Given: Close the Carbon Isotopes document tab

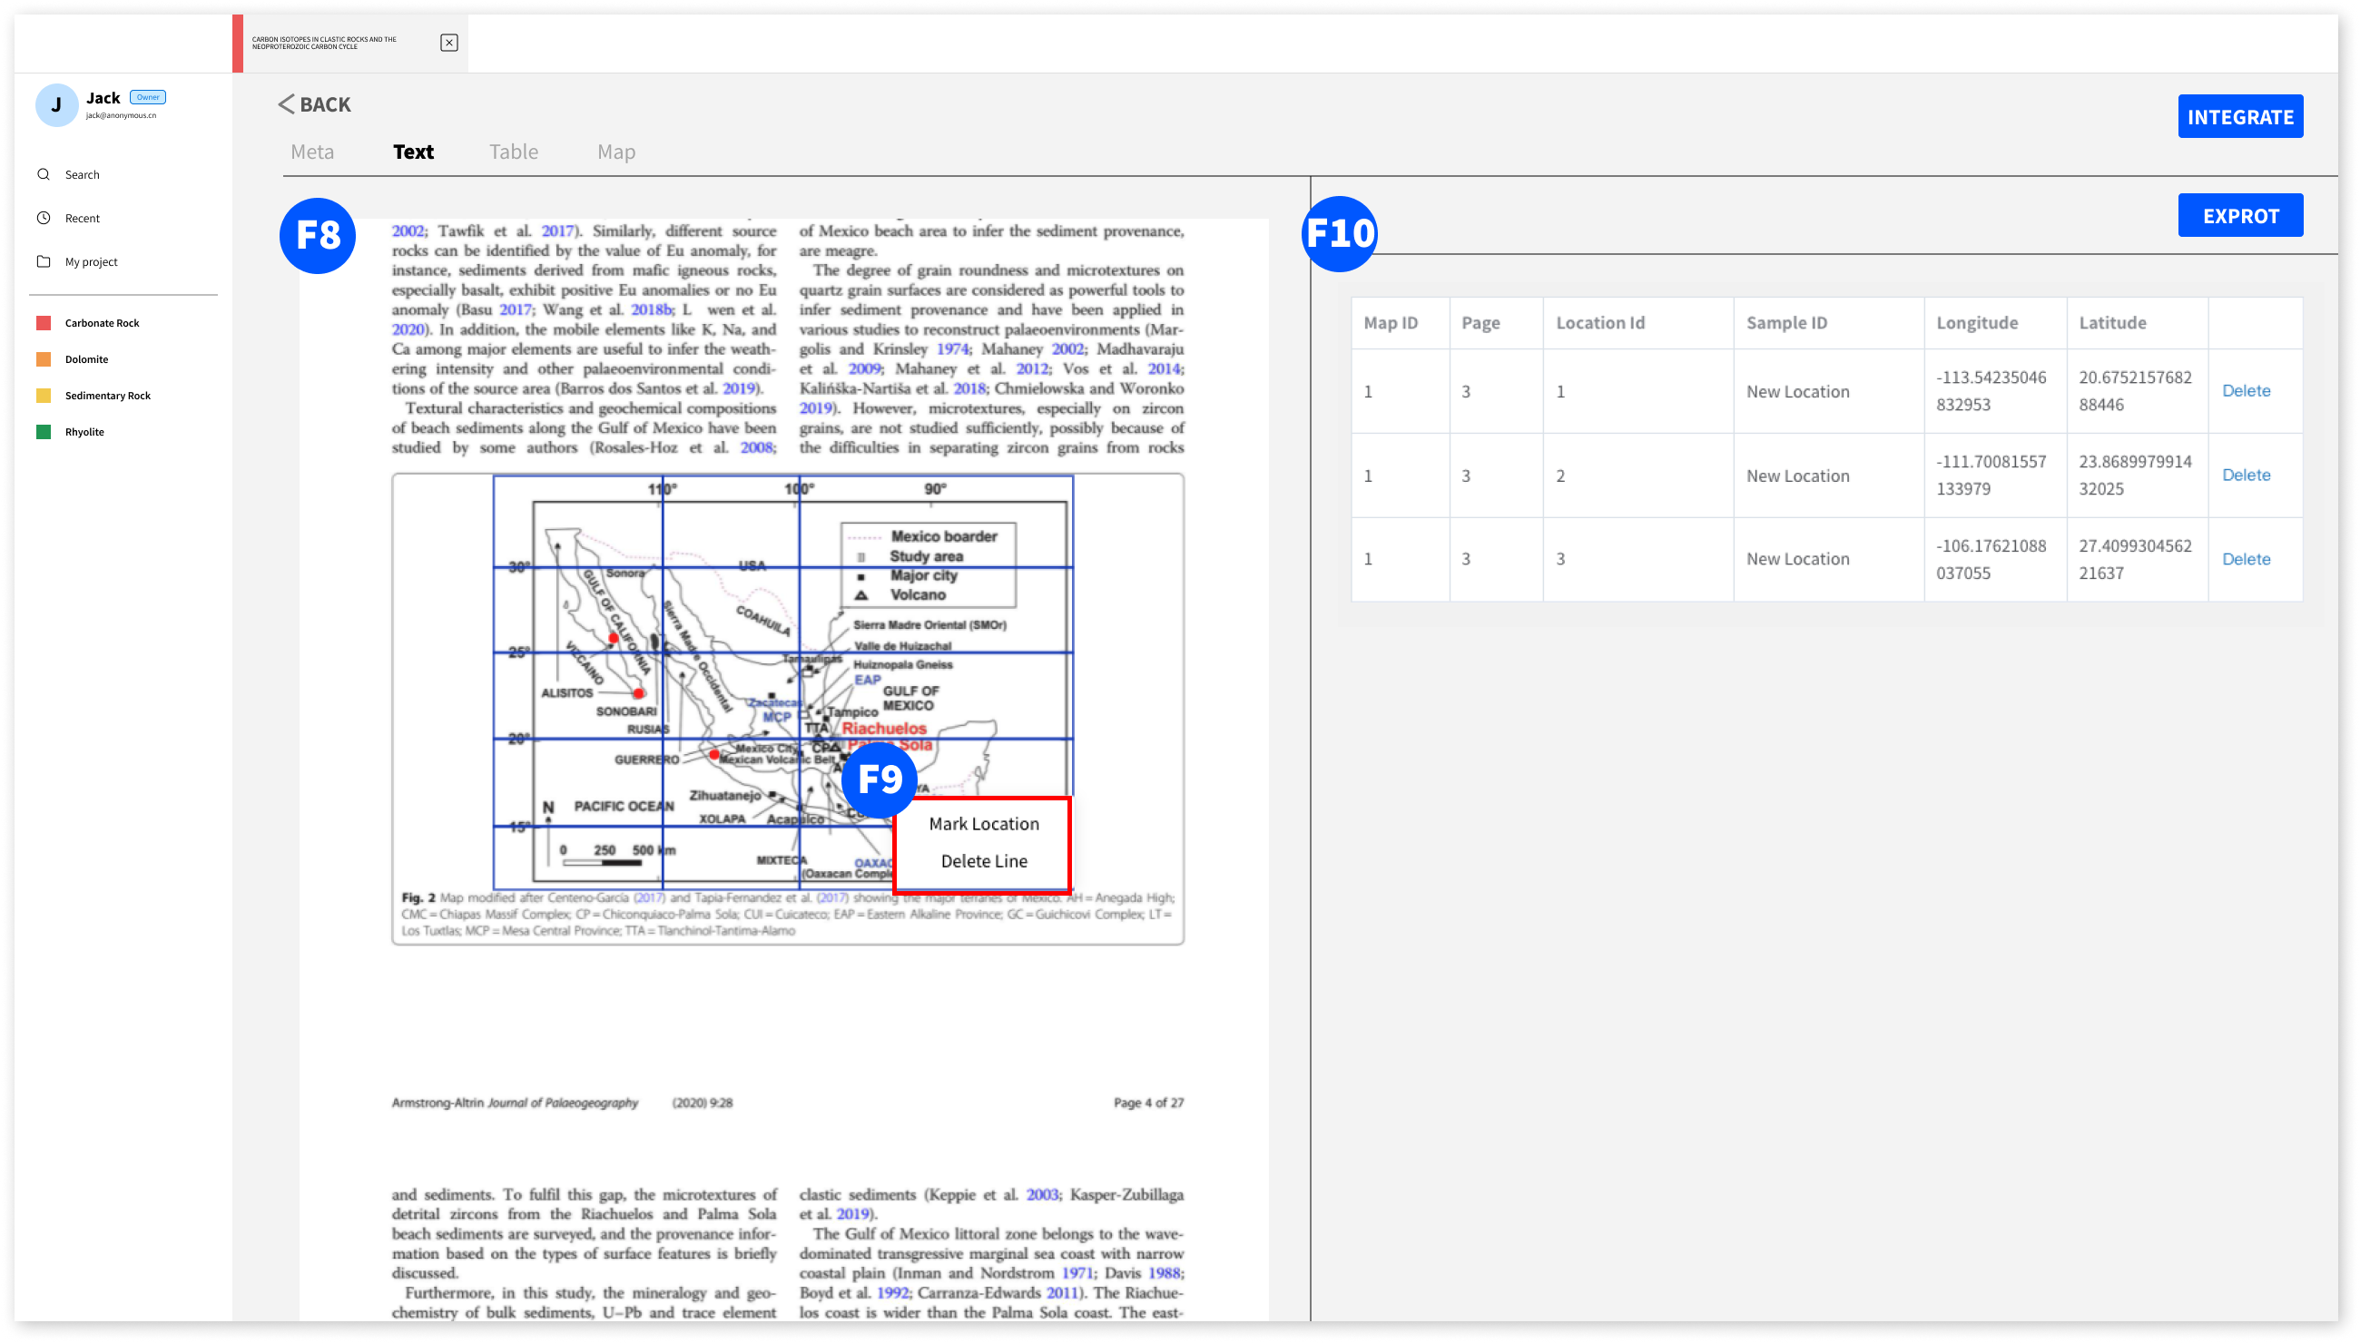Looking at the screenshot, I should pyautogui.click(x=448, y=43).
